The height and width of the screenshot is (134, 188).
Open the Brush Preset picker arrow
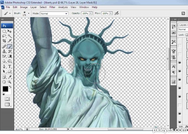(x=29, y=13)
